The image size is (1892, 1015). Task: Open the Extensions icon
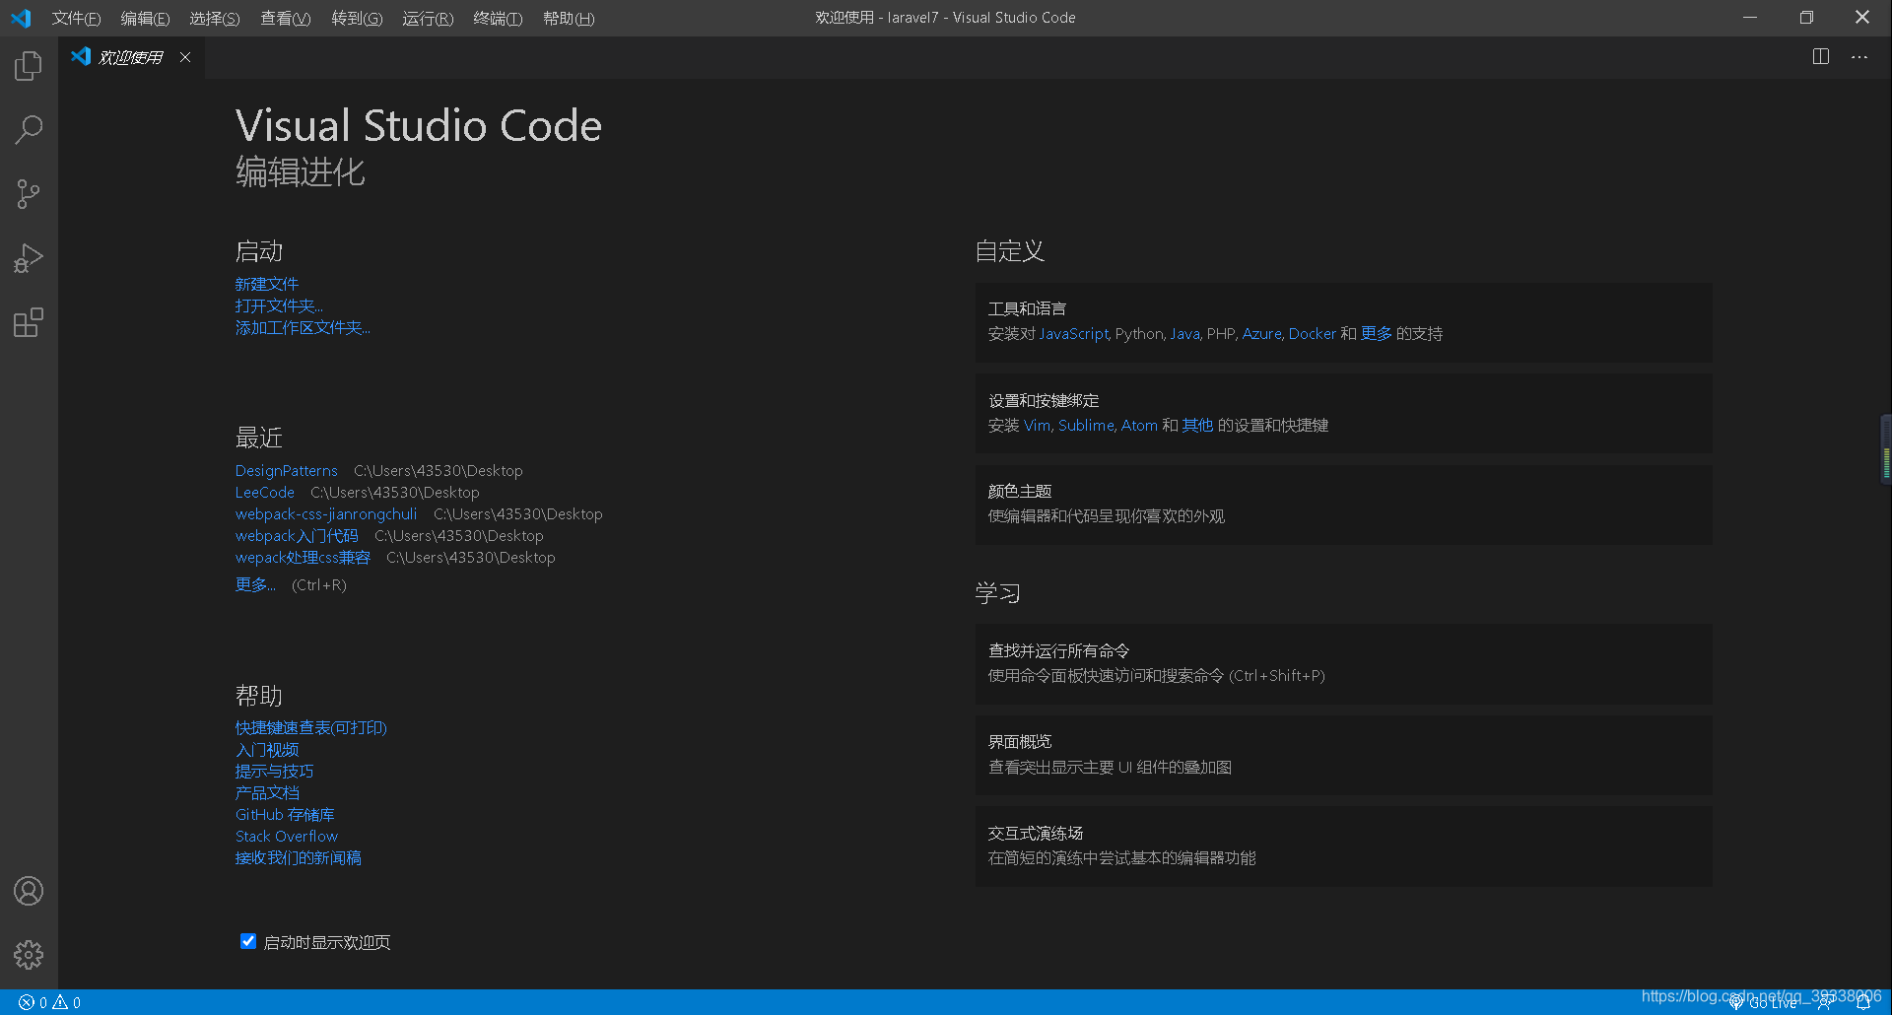pyautogui.click(x=28, y=321)
